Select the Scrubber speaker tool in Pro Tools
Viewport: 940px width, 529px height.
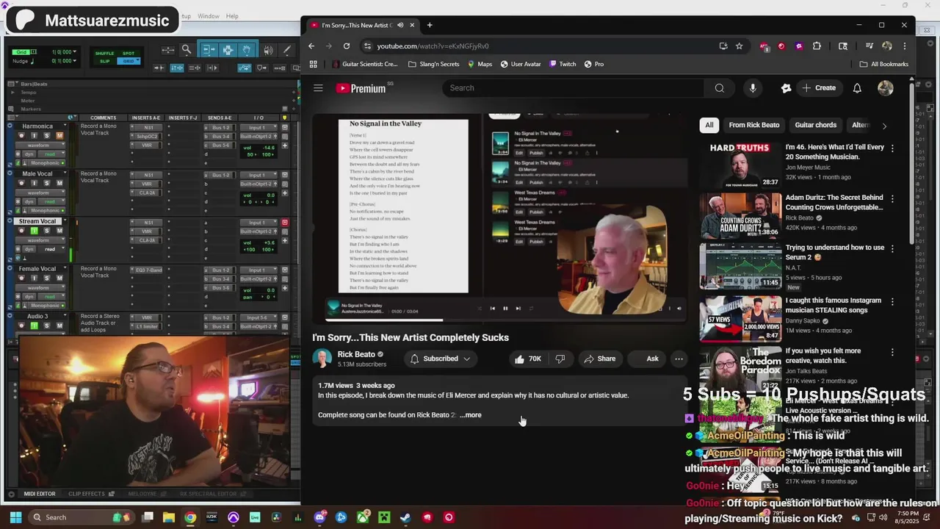point(268,50)
